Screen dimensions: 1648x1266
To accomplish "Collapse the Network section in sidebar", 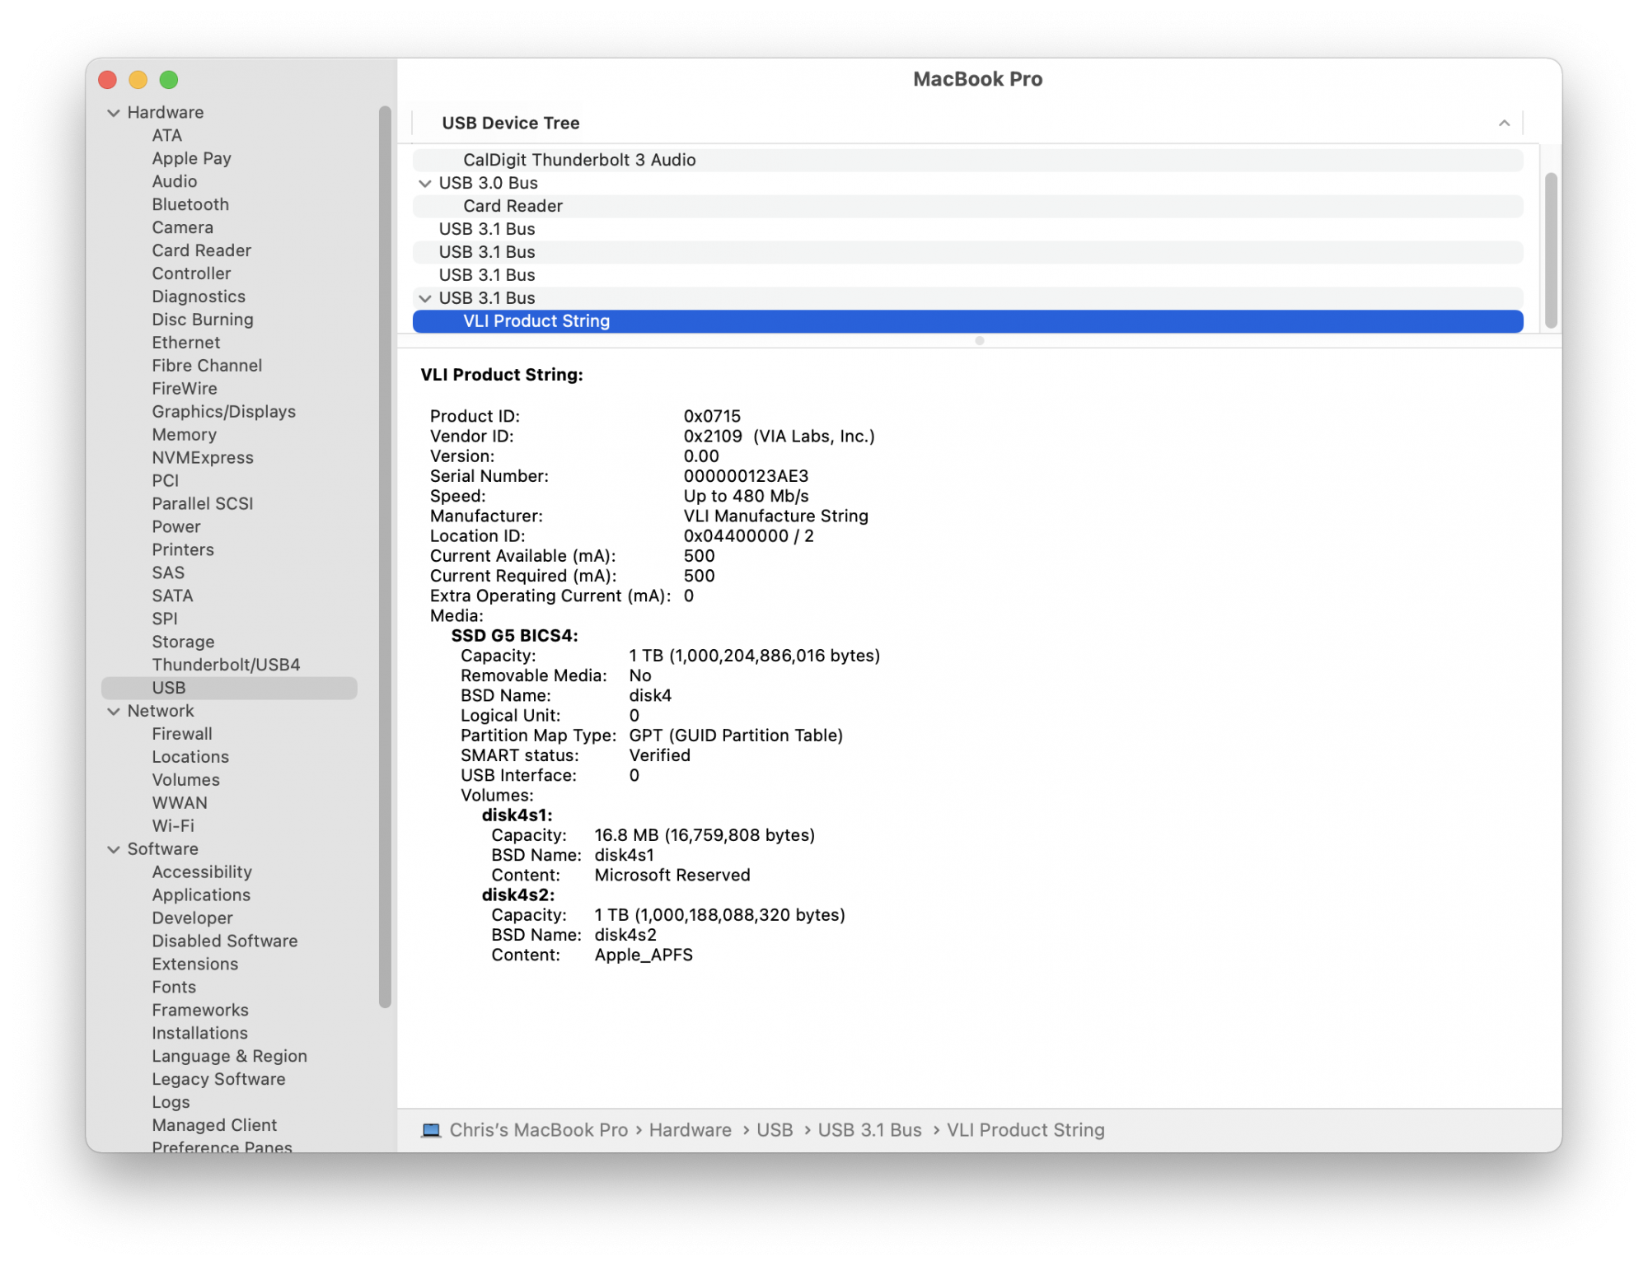I will click(114, 712).
